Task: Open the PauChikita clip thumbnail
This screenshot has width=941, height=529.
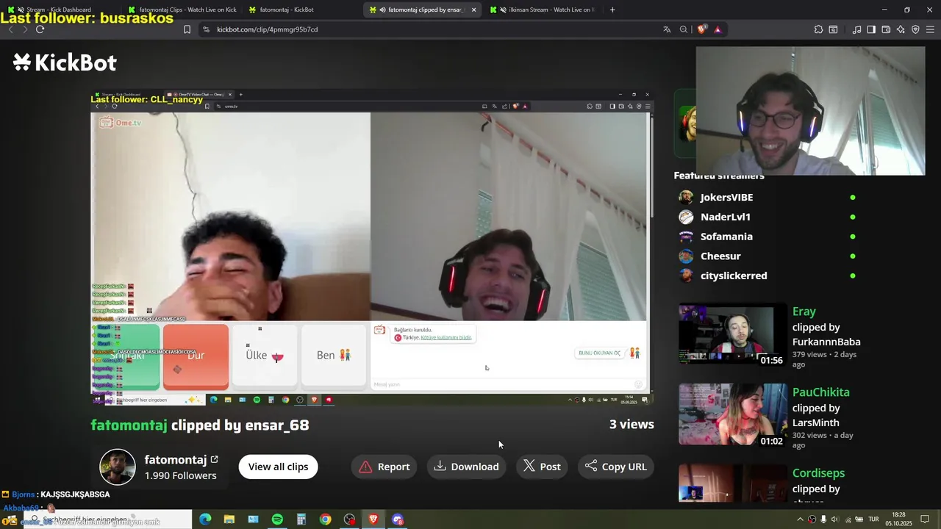Action: coord(731,414)
